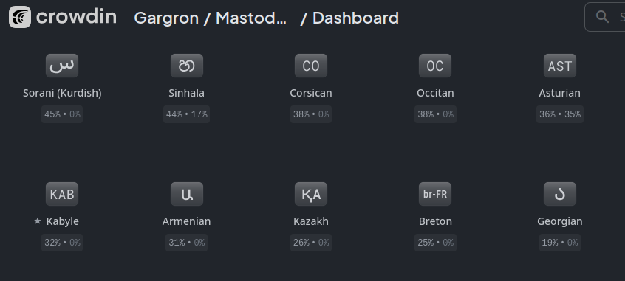This screenshot has width=625, height=281.
Task: Select the Sinhala language icon
Action: (187, 66)
